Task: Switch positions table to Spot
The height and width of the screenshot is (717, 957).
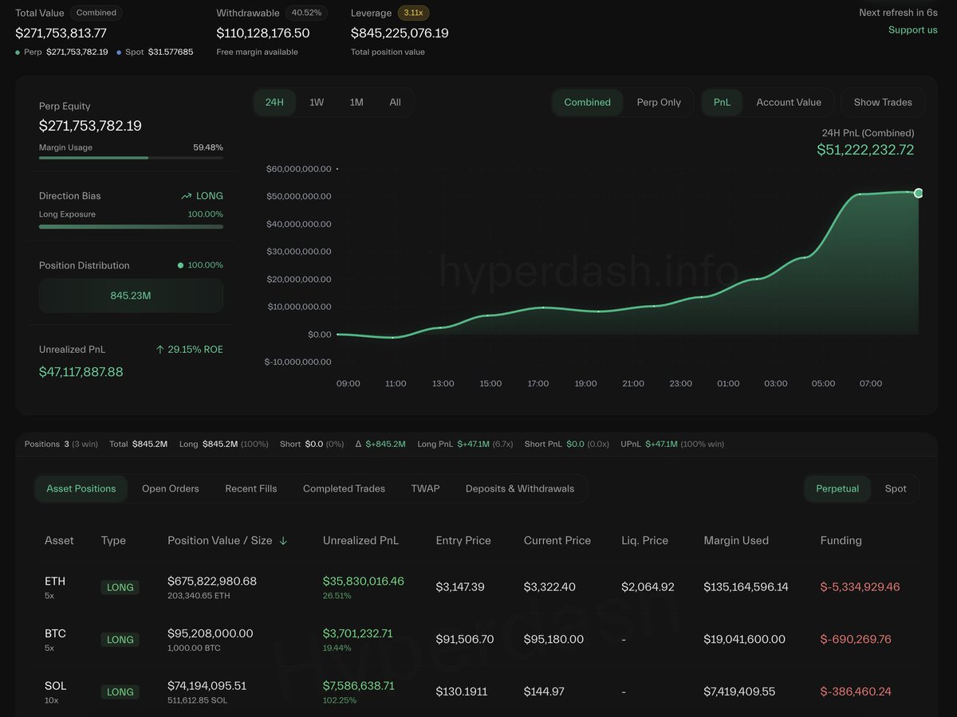Action: (896, 488)
